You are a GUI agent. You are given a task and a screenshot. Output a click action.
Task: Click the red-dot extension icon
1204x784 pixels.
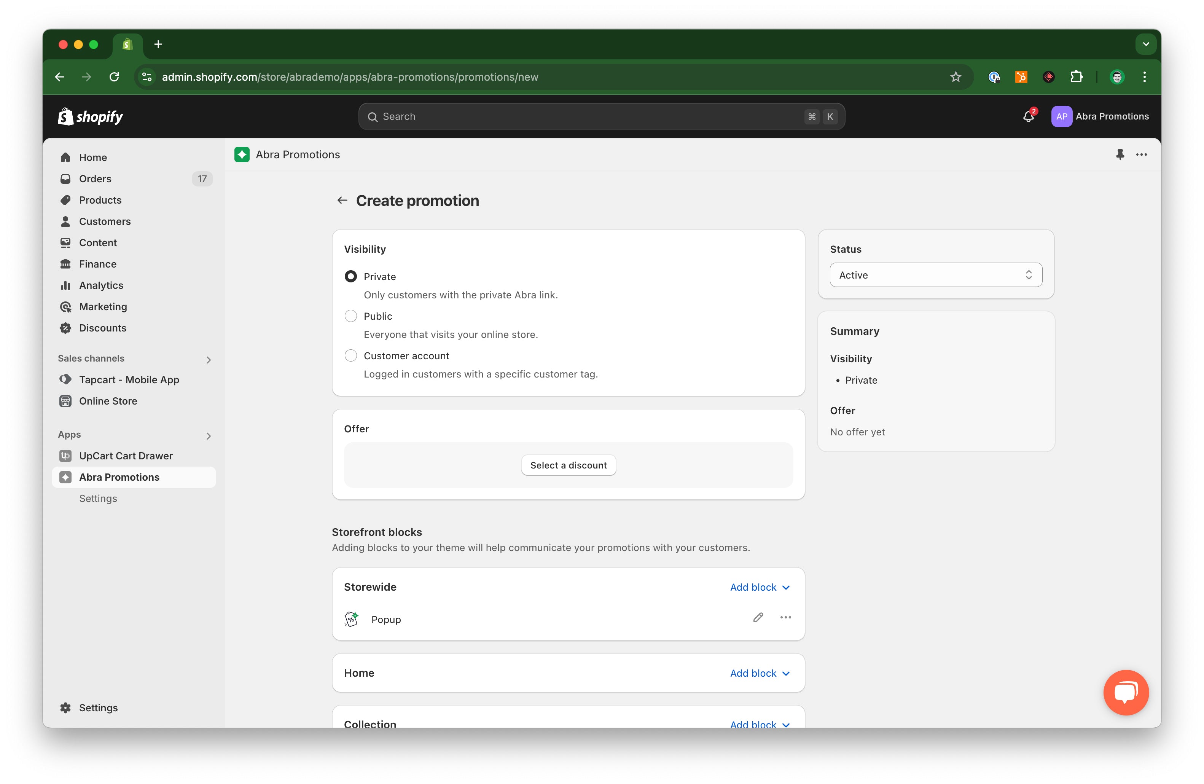(x=1049, y=77)
